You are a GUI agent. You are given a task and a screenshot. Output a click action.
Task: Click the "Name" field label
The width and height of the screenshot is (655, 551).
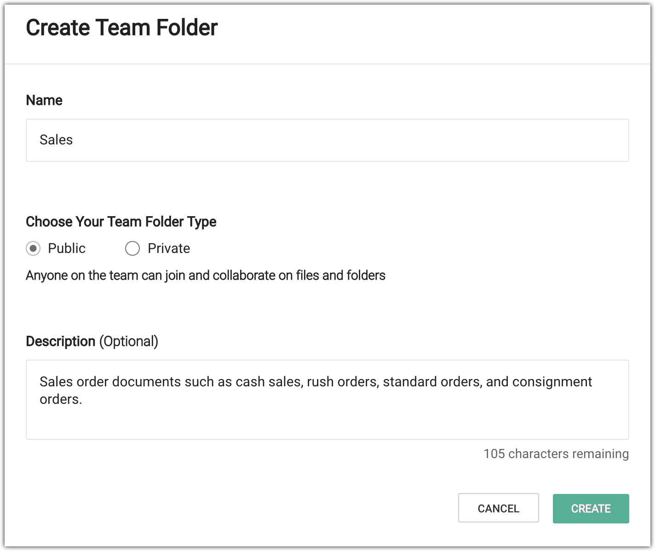point(44,100)
